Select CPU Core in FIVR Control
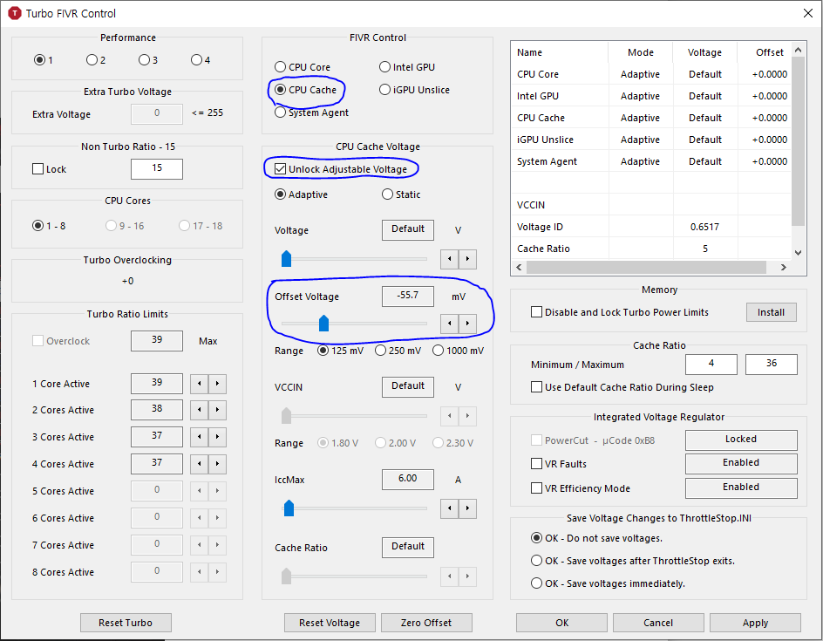 (303, 67)
